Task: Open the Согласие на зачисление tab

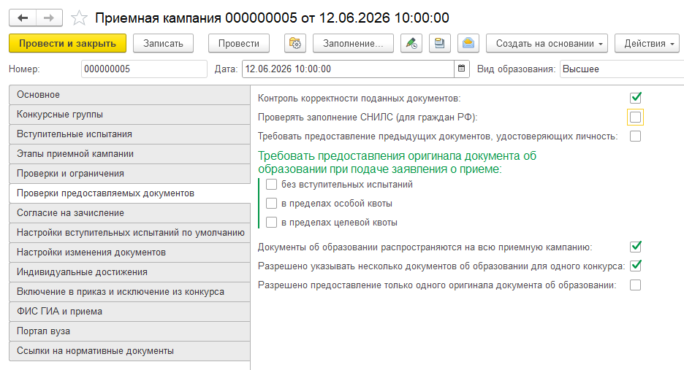Action: 129,213
